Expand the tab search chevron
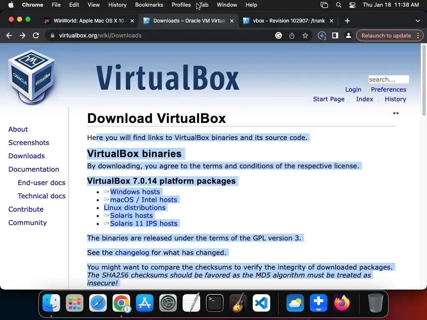The height and width of the screenshot is (320, 427). (x=418, y=21)
